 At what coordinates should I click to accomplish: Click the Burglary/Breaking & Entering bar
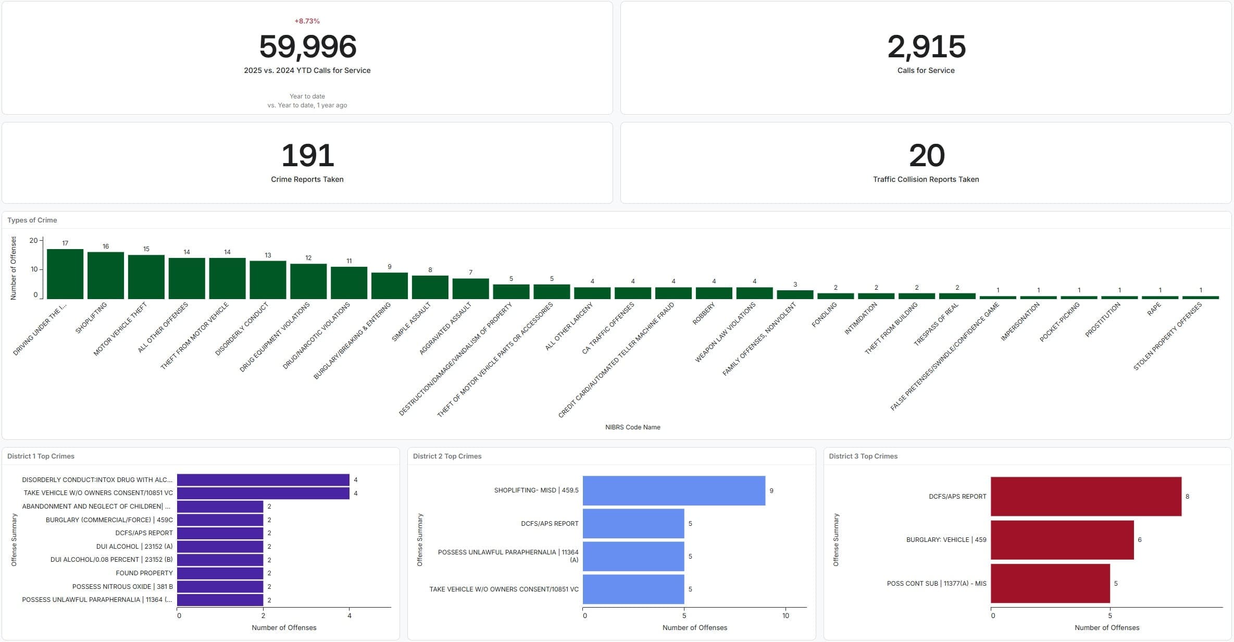click(x=390, y=286)
